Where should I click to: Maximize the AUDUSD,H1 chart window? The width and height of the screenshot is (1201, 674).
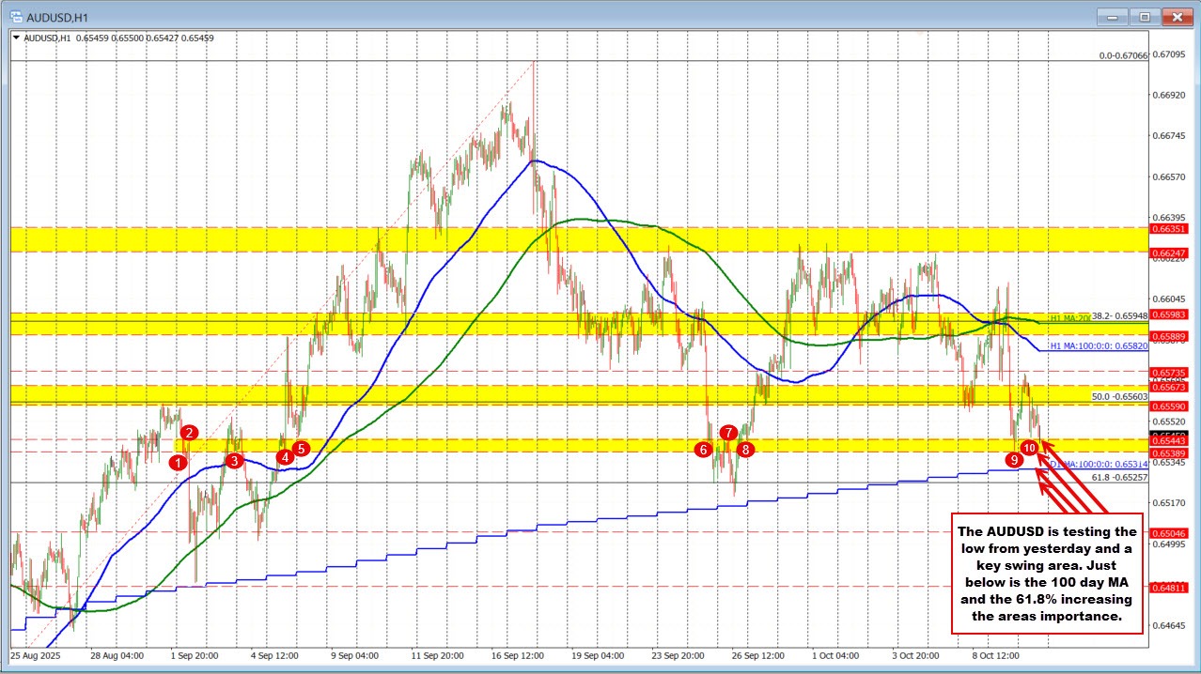point(1145,16)
